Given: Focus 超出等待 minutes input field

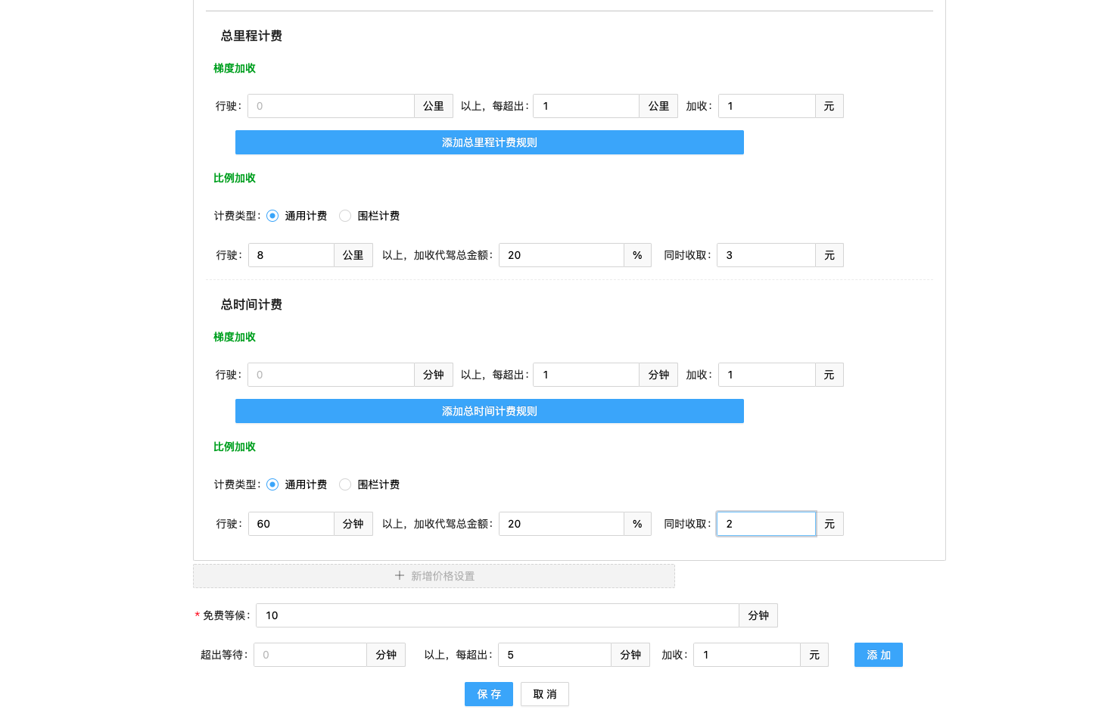Looking at the screenshot, I should tap(310, 655).
